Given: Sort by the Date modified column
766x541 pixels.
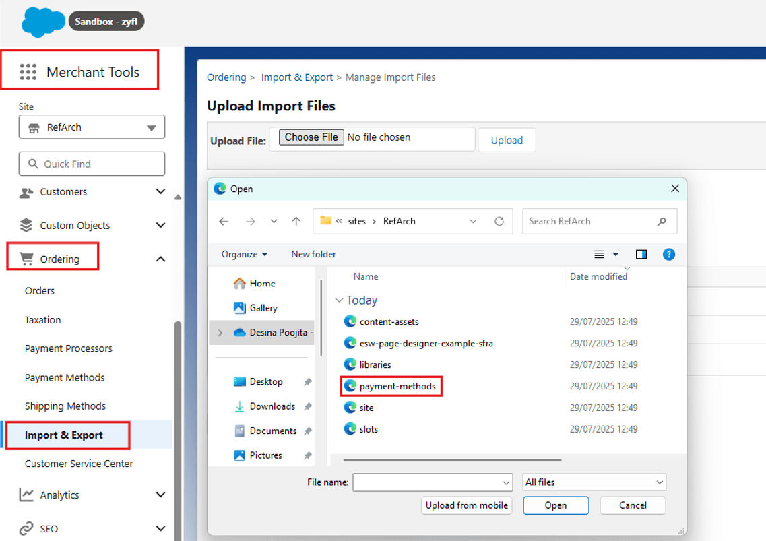Looking at the screenshot, I should coord(598,277).
